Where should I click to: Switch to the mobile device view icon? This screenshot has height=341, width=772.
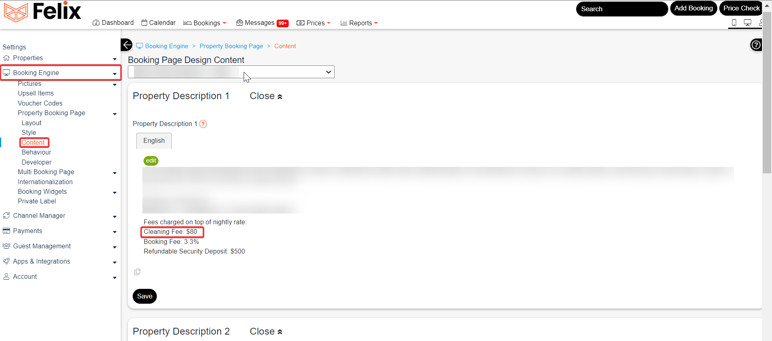click(734, 22)
